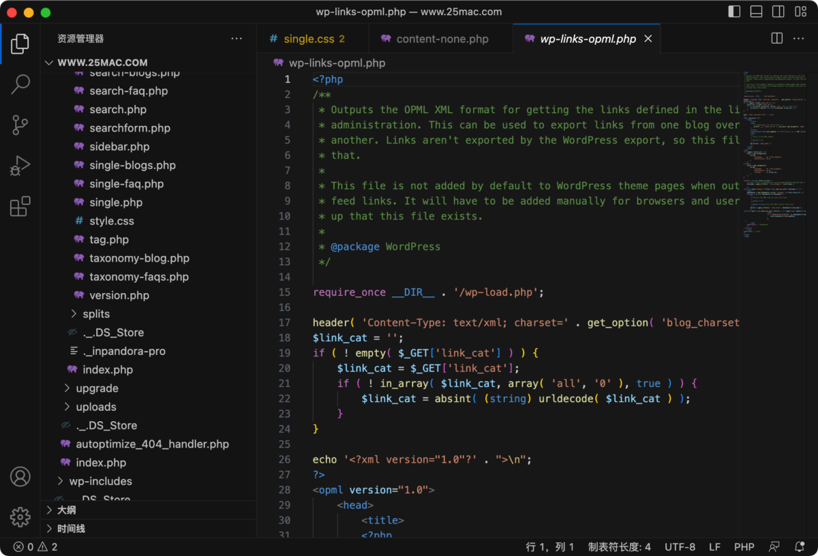Place cursor on require_once line
Screen dimensions: 818x556
428,292
